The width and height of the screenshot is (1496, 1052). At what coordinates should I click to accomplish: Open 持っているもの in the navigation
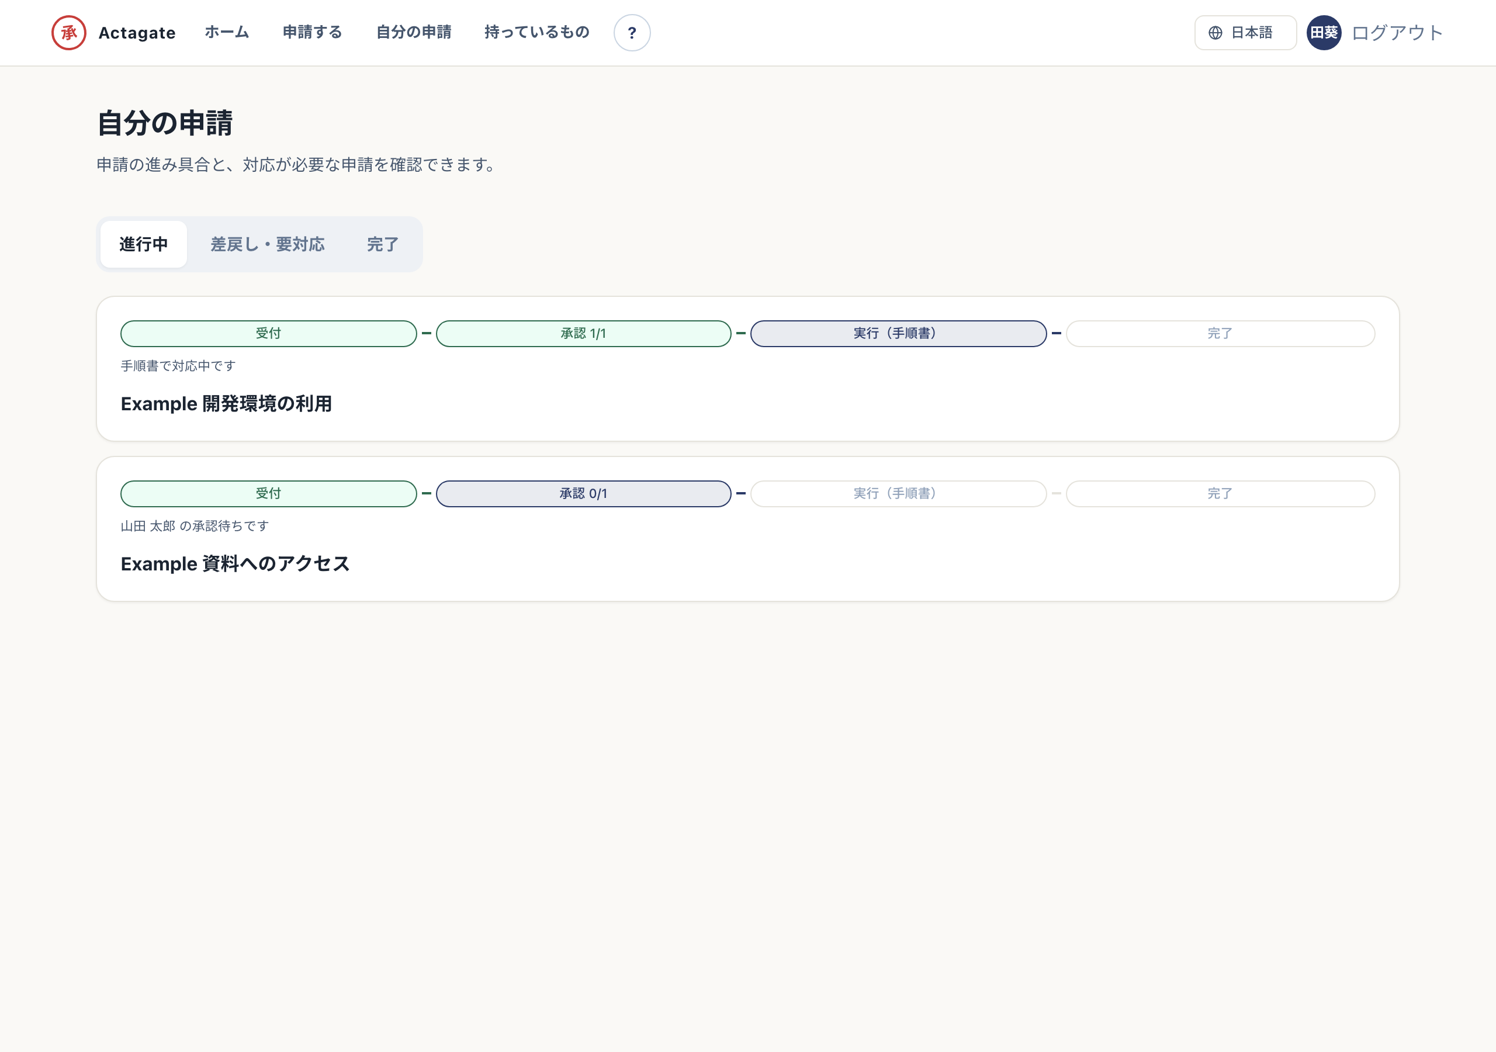pos(537,32)
